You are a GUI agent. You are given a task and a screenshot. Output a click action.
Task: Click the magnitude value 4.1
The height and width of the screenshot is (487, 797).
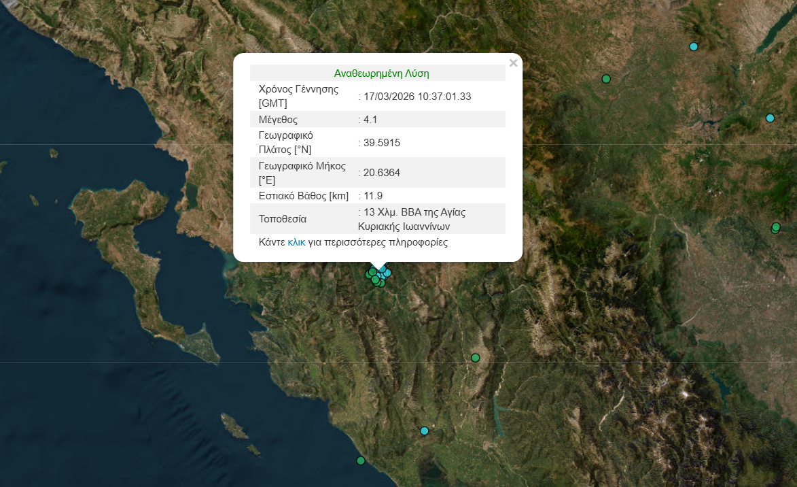tap(370, 120)
